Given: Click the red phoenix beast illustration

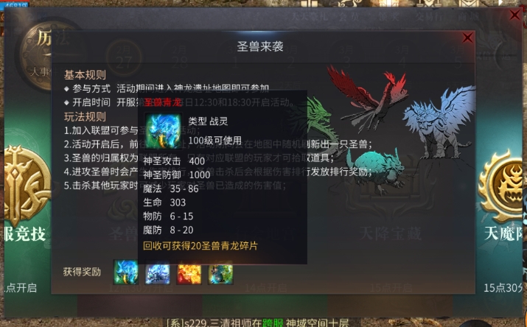Looking at the screenshot, I should click(368, 96).
